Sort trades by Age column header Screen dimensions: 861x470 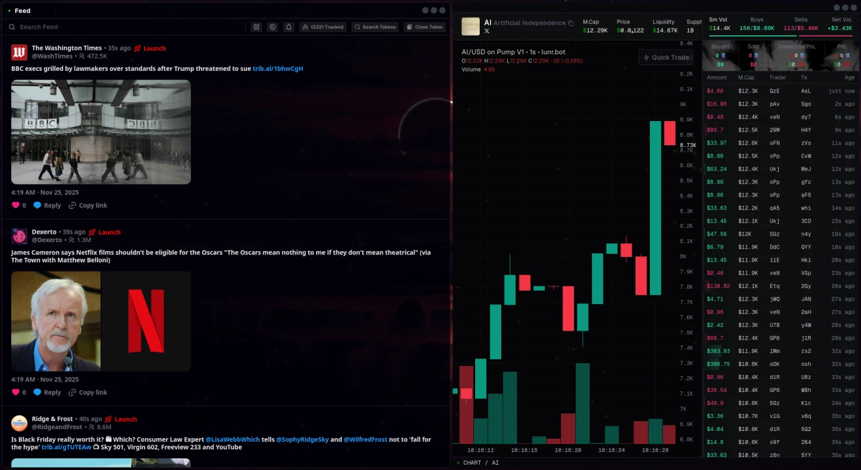pos(849,77)
